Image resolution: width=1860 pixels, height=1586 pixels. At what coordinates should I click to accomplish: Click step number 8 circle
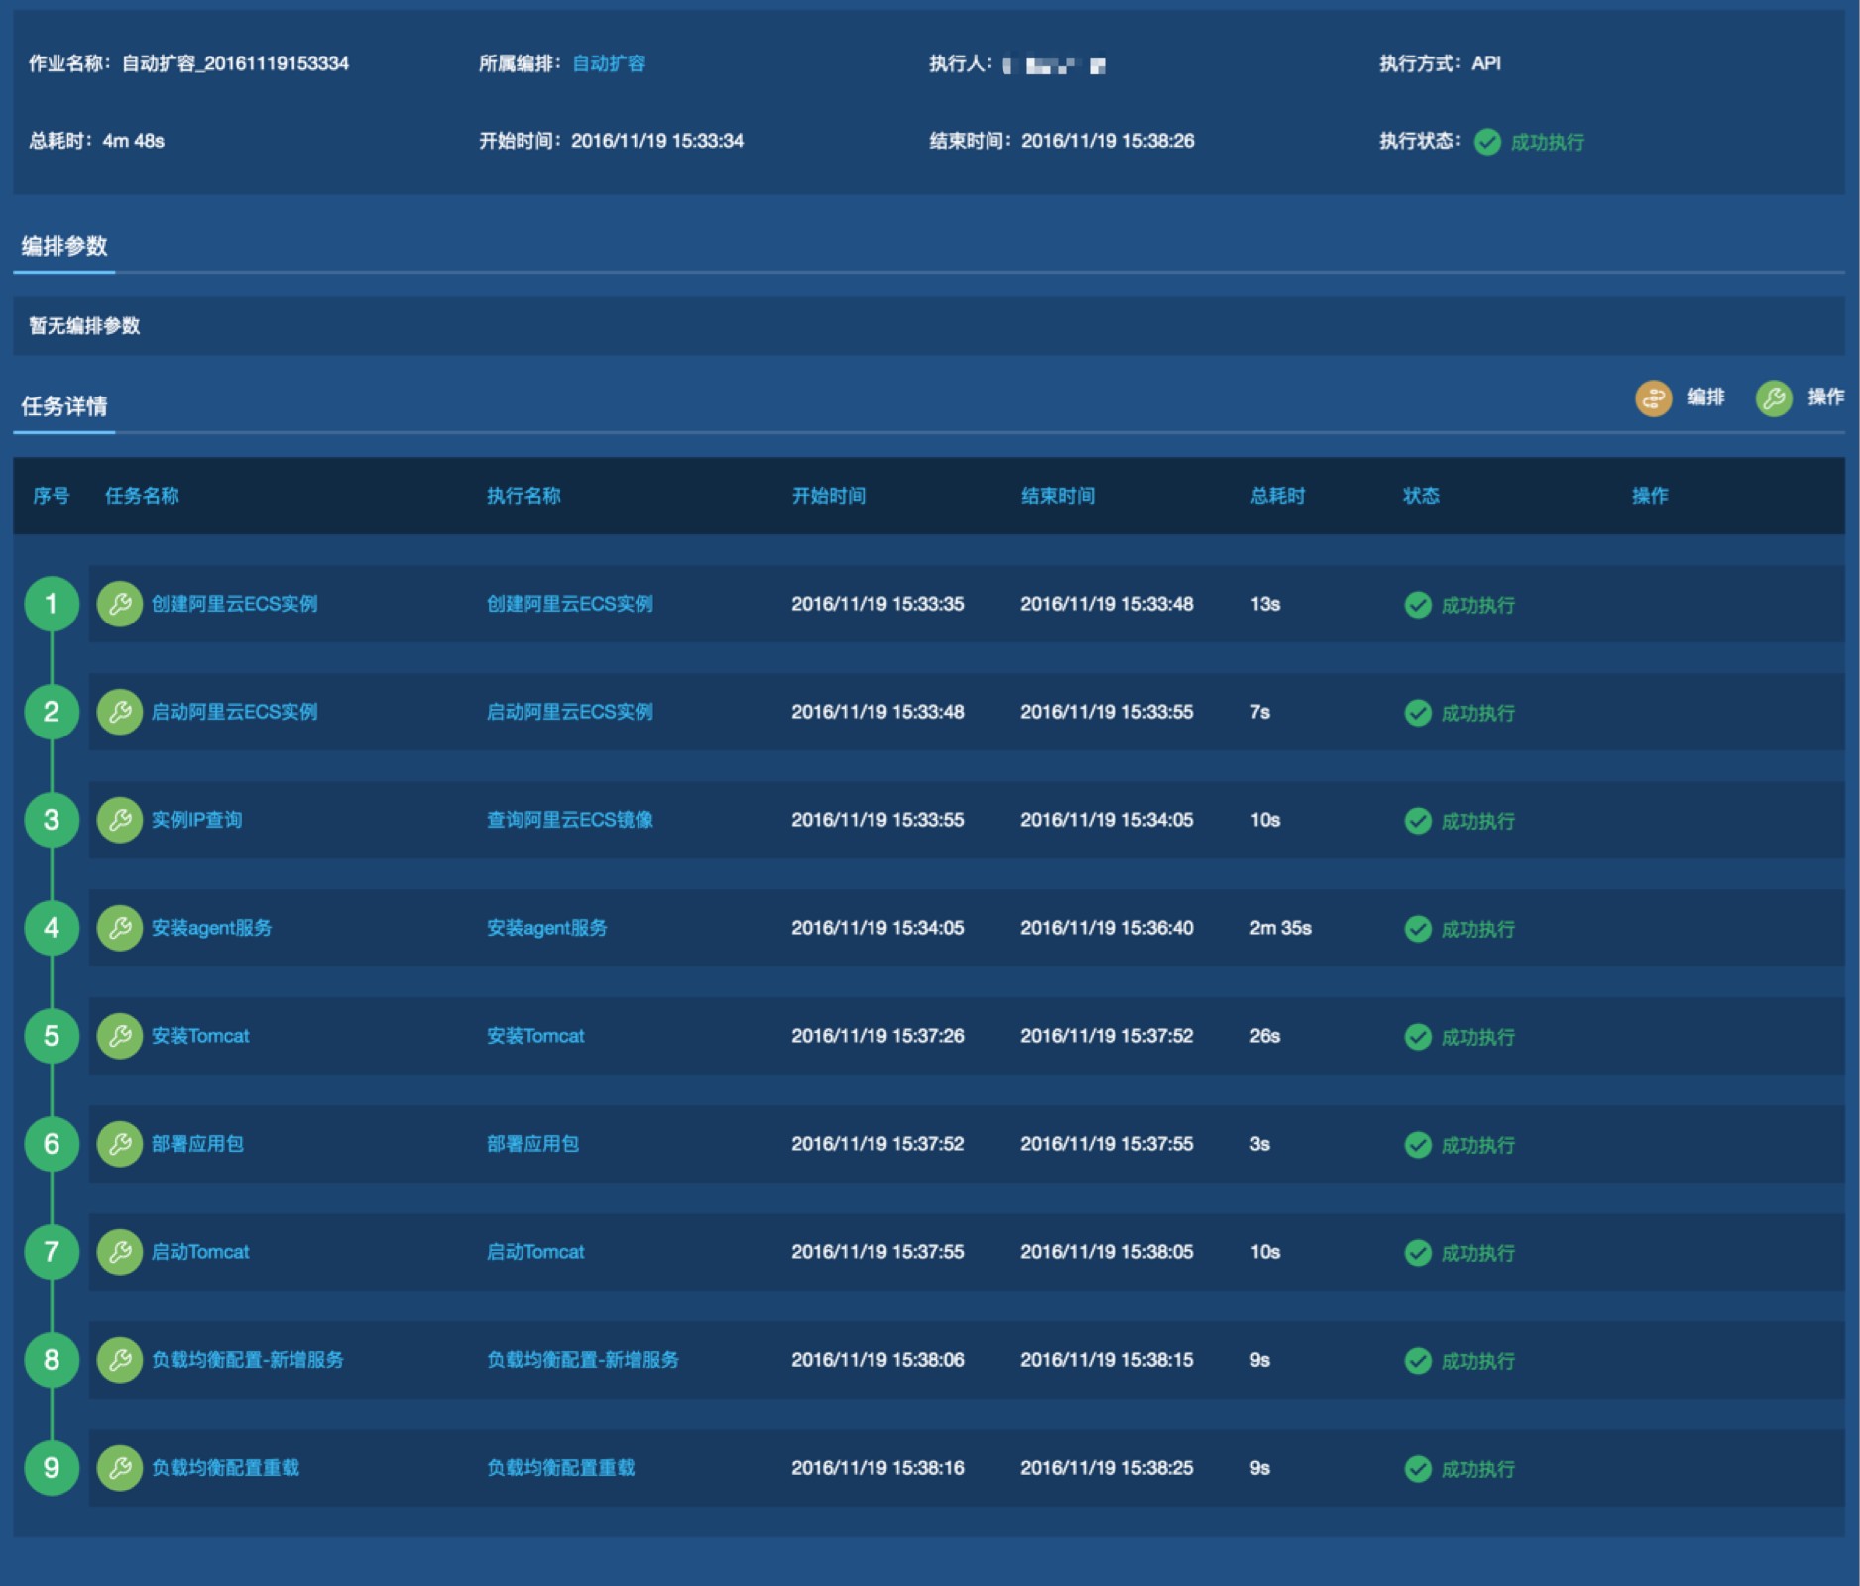click(x=52, y=1360)
